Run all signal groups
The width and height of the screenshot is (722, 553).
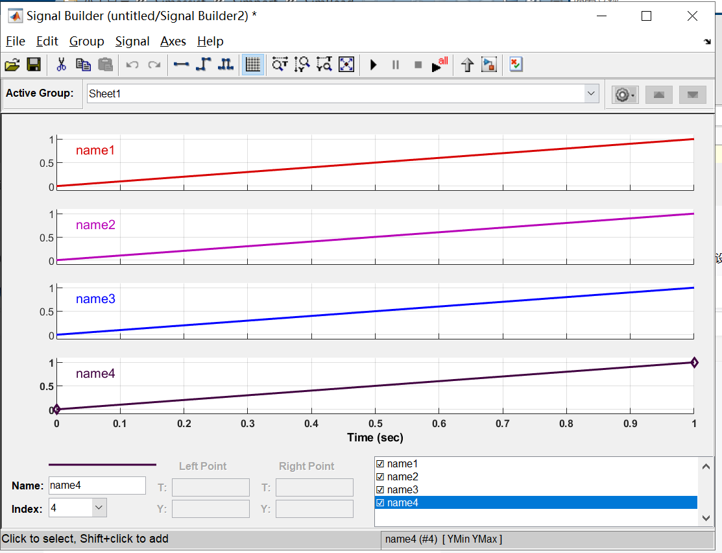(x=440, y=64)
